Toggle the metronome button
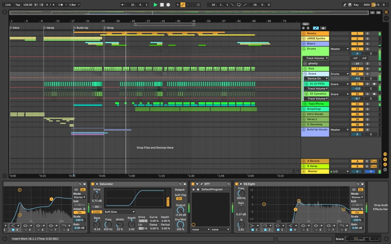Screen dimensions: 391x244 point(61,5)
